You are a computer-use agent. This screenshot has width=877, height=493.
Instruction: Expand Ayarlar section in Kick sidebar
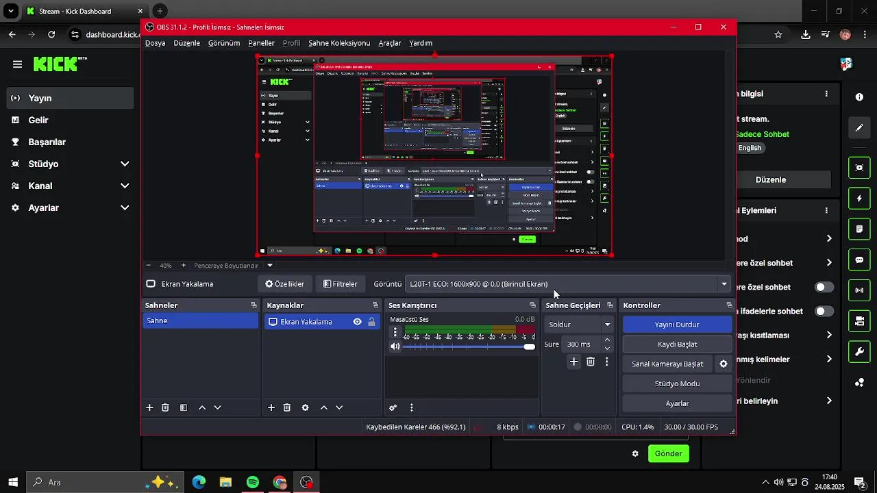click(125, 208)
